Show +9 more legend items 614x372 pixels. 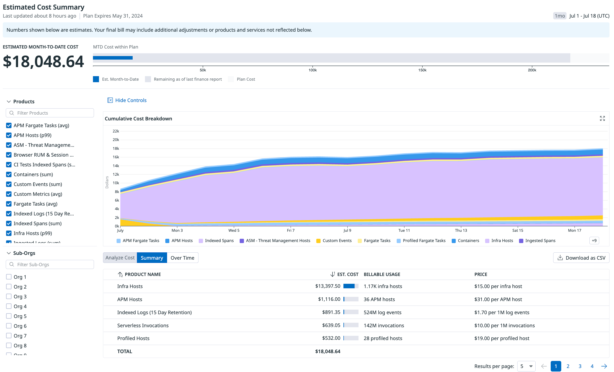[x=594, y=241]
